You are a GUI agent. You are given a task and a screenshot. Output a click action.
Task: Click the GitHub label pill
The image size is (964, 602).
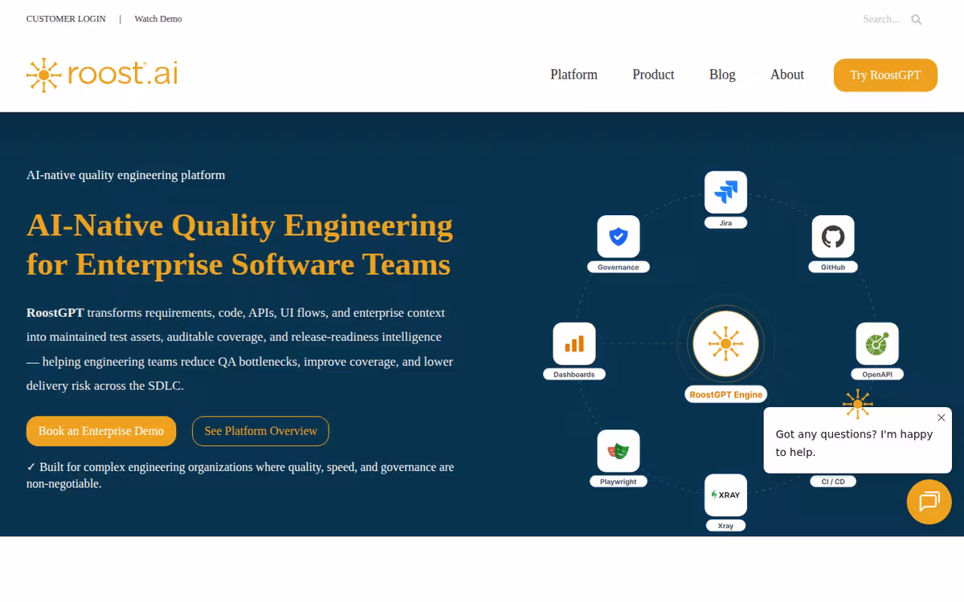pyautogui.click(x=833, y=267)
